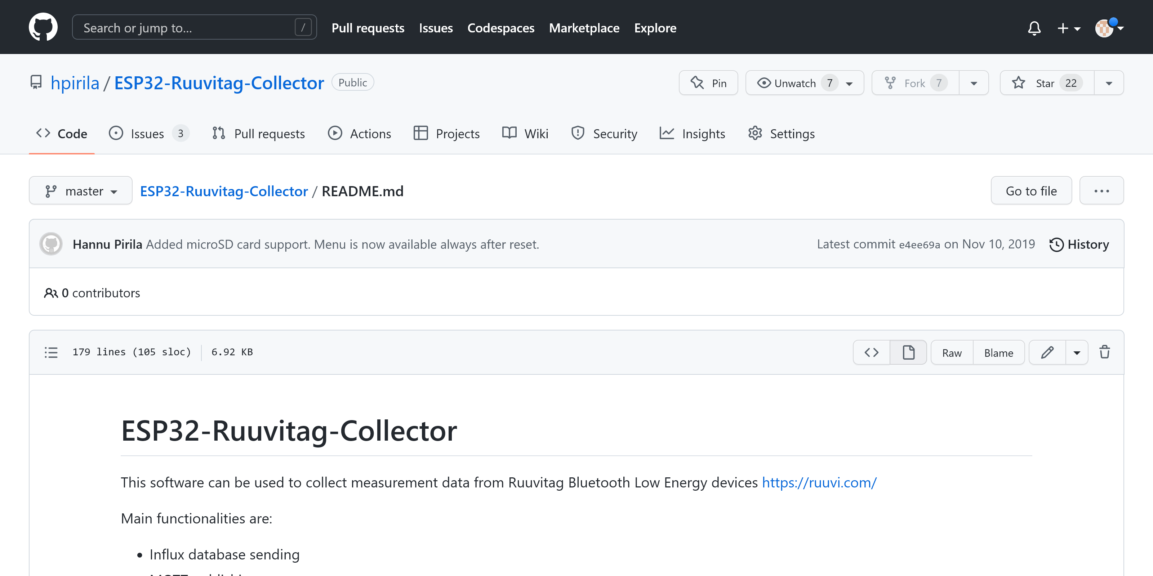Click the Raw button

pyautogui.click(x=952, y=352)
